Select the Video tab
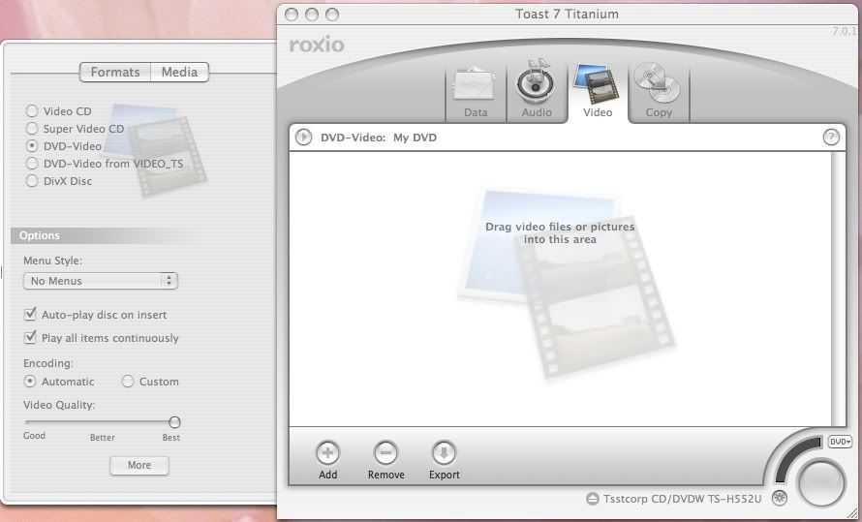Screen dimensions: 862x522 tap(597, 92)
